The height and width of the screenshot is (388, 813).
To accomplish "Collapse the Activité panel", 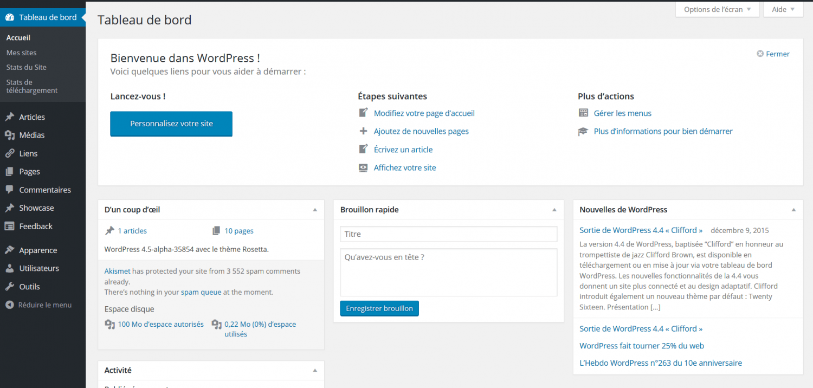I will click(315, 371).
